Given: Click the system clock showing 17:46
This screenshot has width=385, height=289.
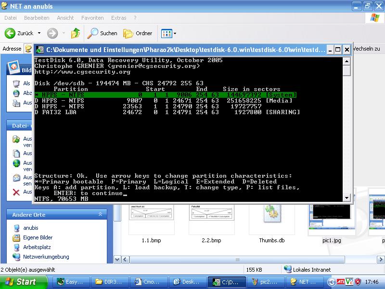Looking at the screenshot, I should coord(372,282).
